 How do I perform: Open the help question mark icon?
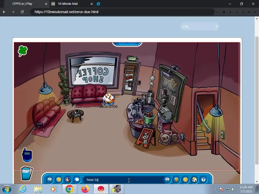tap(203, 180)
